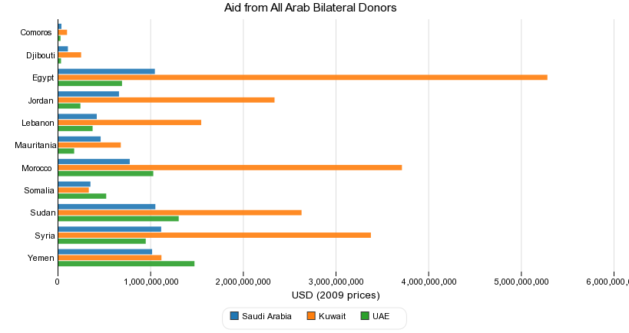Select Sudan's blue Saudi Arabia bar
The image size is (629, 333).
[107, 206]
